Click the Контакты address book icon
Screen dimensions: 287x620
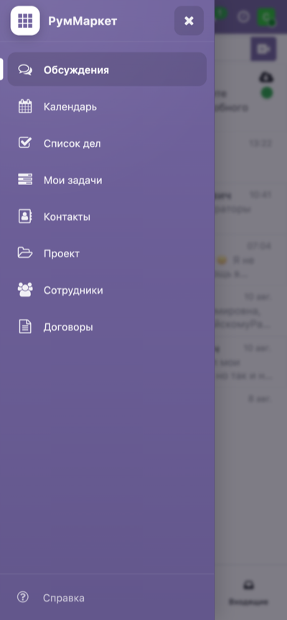pyautogui.click(x=25, y=216)
